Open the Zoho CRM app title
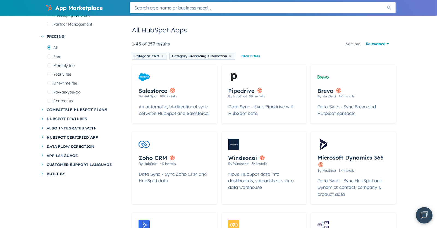 point(153,158)
